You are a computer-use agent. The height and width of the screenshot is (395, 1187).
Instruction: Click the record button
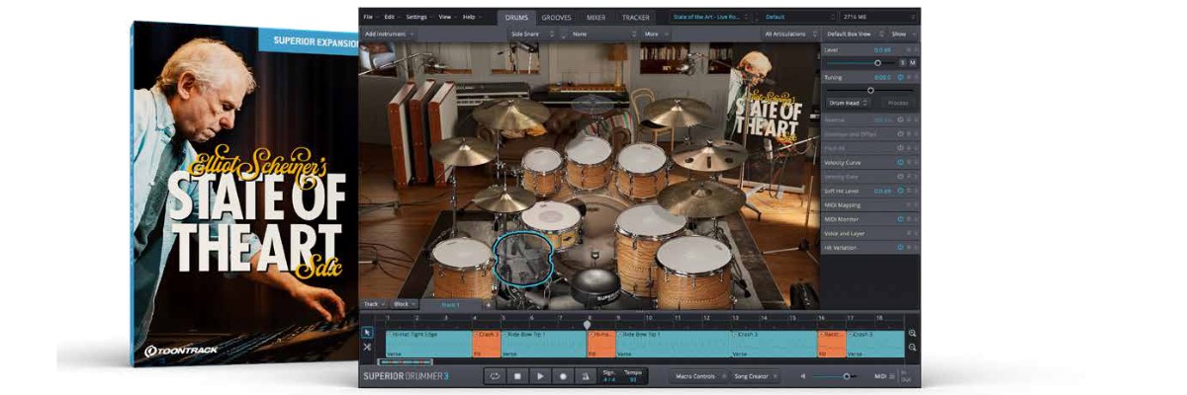pos(563,376)
